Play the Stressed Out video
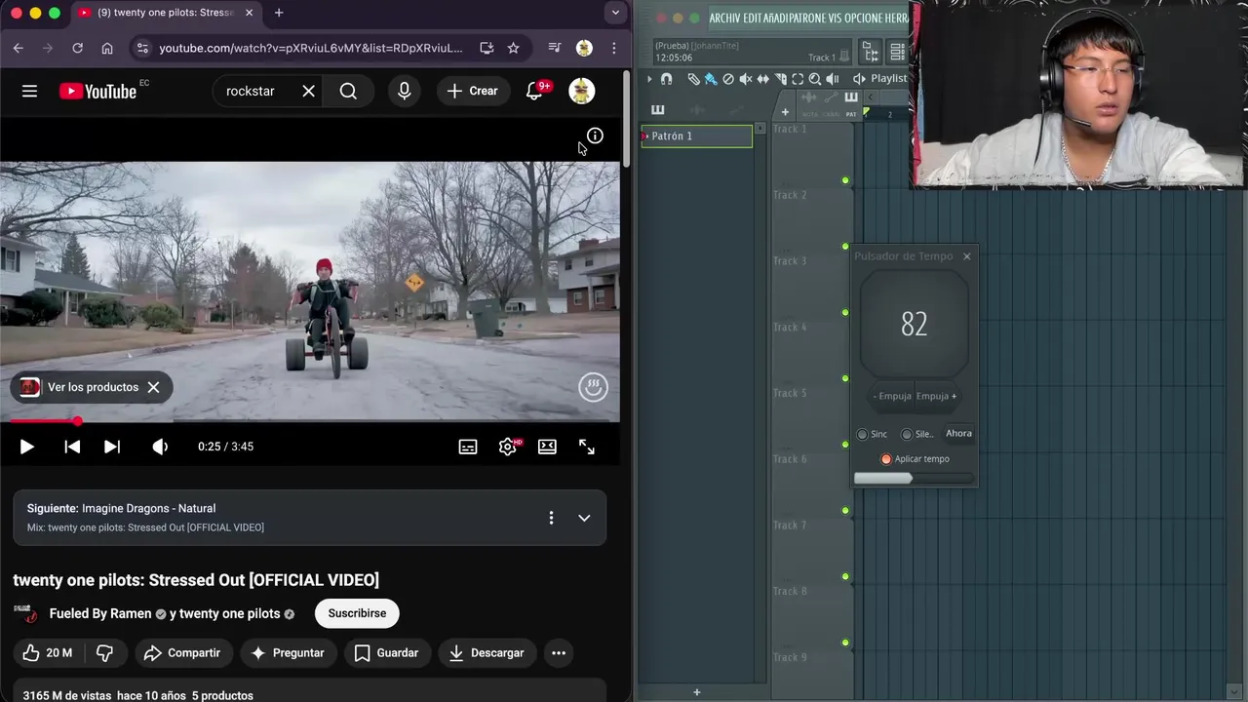This screenshot has height=702, width=1248. [26, 447]
